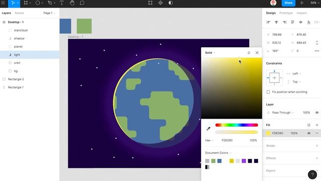Close the color picker popup
The image size is (321, 181).
[257, 53]
